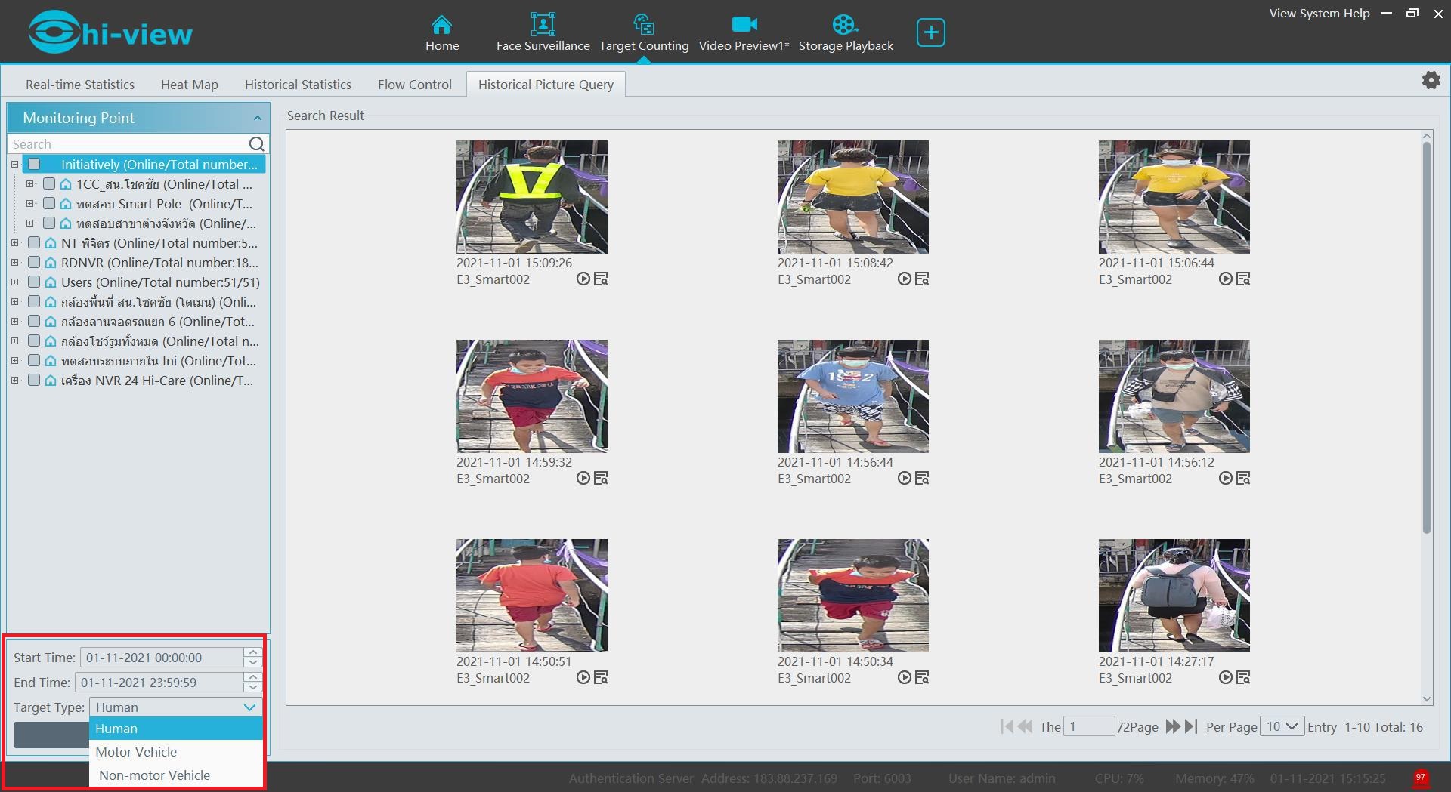Switch to the Heat Map tab
The height and width of the screenshot is (792, 1451).
pos(189,85)
